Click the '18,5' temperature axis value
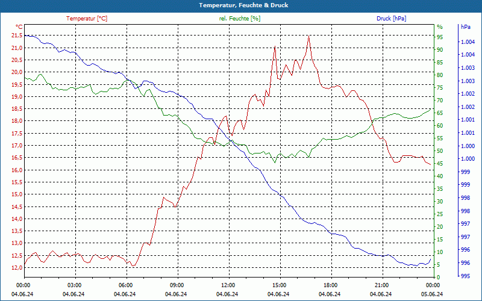Screen dimensions: 482x301 pyautogui.click(x=17, y=109)
